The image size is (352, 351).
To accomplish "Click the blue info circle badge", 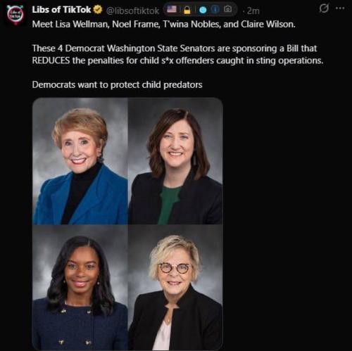I will tap(215, 9).
